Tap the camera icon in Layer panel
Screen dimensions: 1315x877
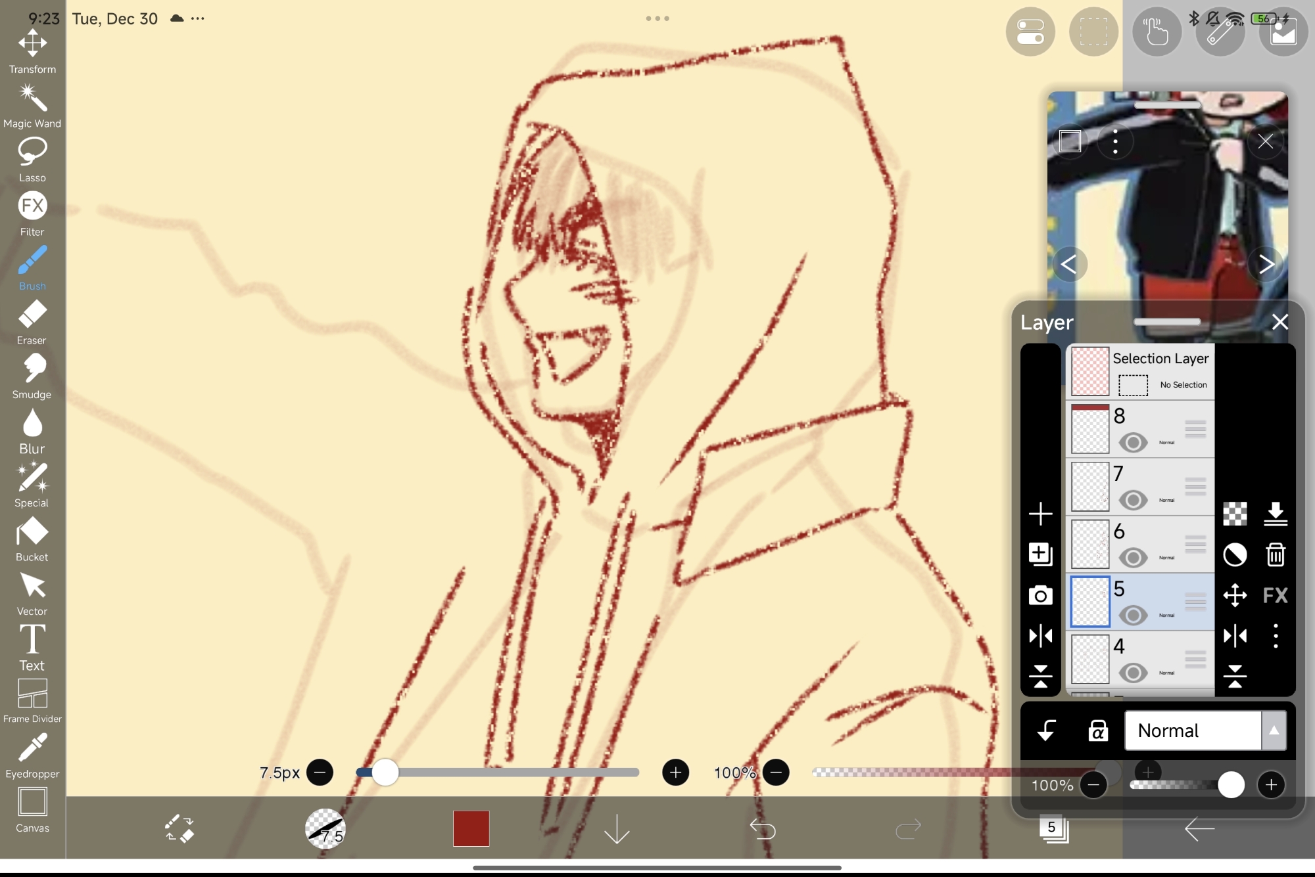pyautogui.click(x=1040, y=596)
